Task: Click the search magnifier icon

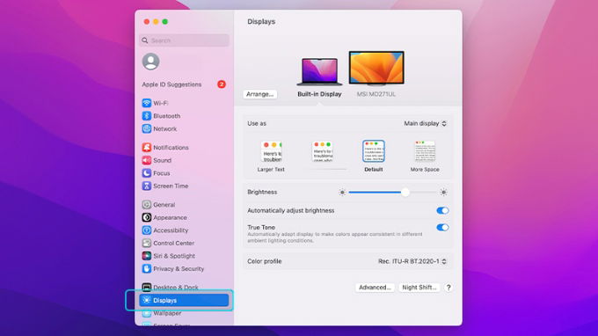Action: pos(145,40)
